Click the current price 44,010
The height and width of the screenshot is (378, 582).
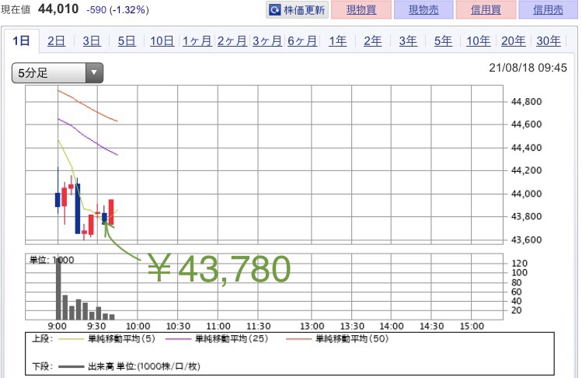(x=58, y=9)
